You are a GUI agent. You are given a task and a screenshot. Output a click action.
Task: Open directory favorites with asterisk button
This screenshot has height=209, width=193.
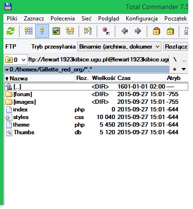(x=174, y=70)
